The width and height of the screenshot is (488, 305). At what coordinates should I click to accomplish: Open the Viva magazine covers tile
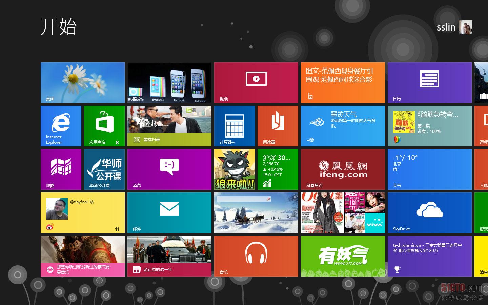(x=343, y=213)
